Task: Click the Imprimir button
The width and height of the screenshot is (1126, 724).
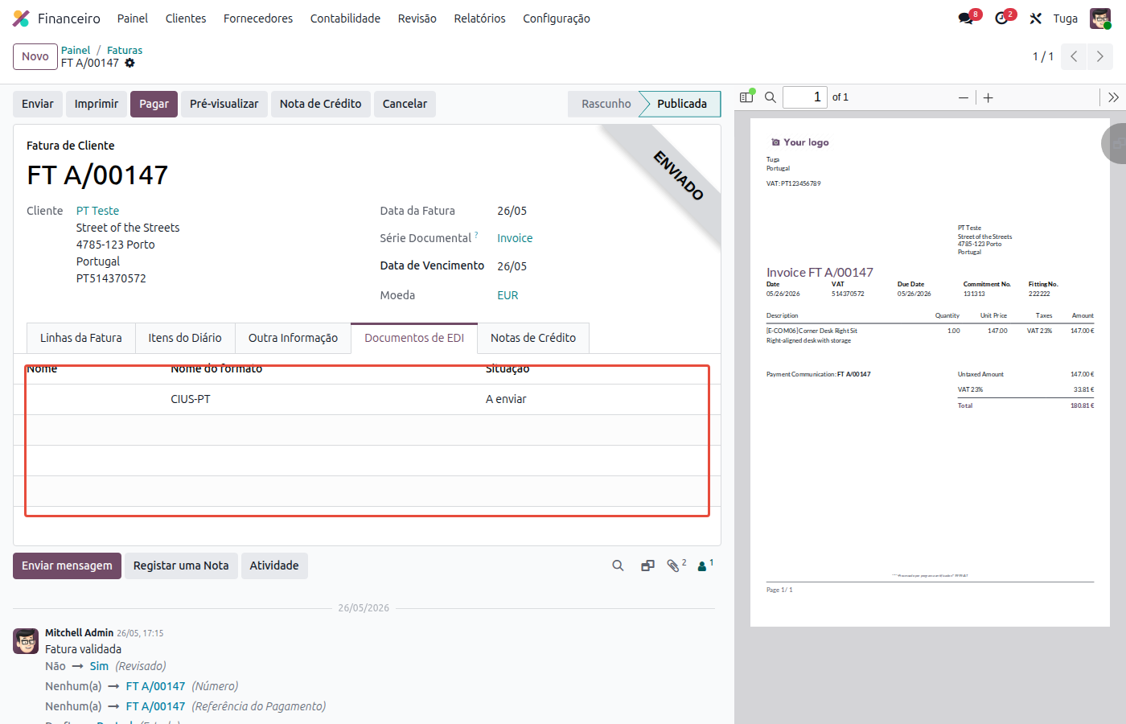Action: (x=97, y=104)
